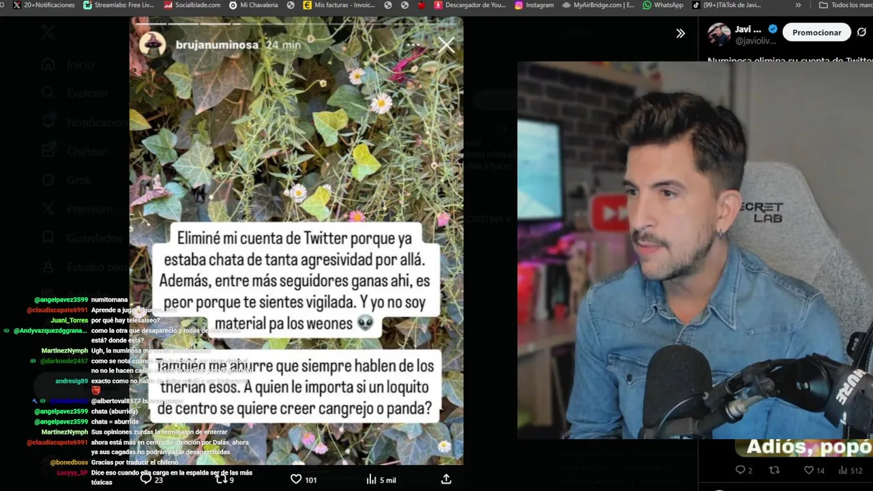Click the home icon beside Inicio
873x491 pixels.
tap(48, 65)
